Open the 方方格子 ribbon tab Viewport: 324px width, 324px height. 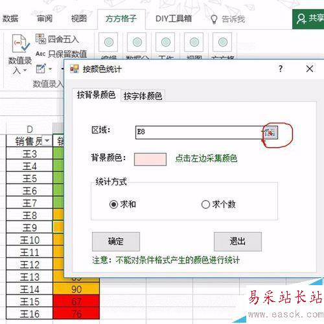click(x=121, y=19)
